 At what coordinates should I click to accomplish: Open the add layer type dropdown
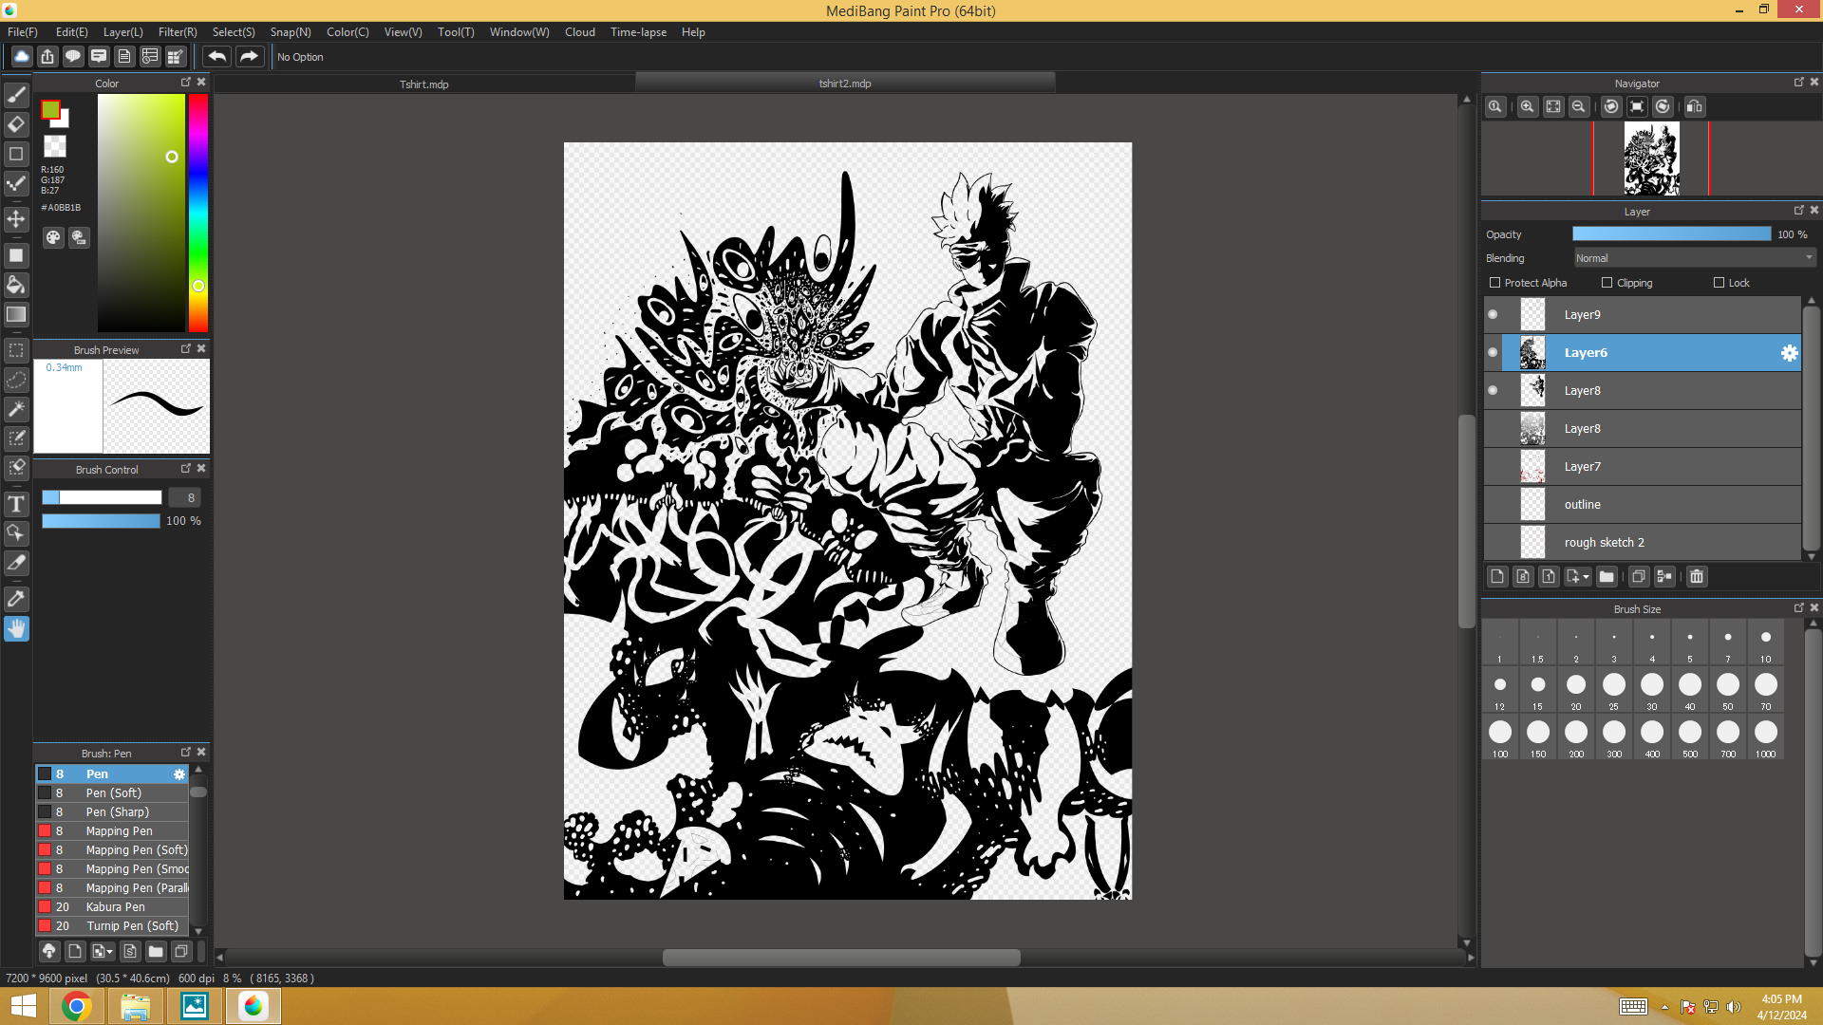[x=1577, y=576]
